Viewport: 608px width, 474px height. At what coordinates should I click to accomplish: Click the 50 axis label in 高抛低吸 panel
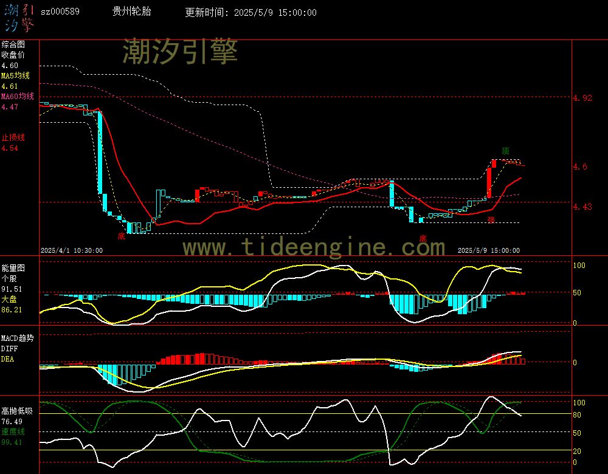577,433
